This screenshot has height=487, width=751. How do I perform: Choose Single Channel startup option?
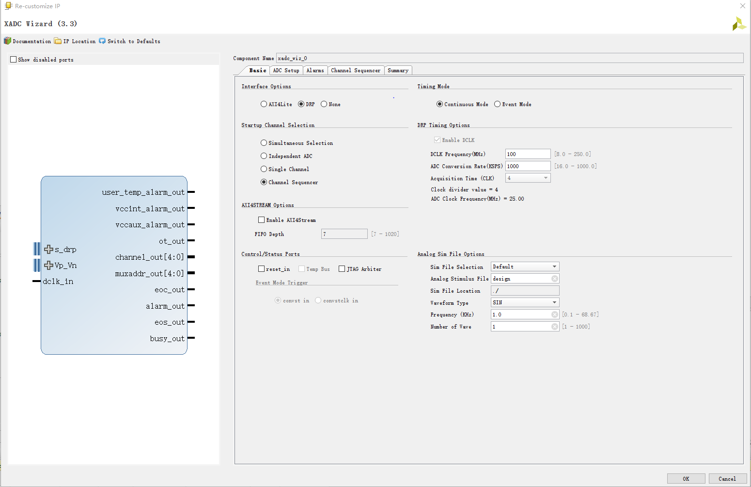264,169
